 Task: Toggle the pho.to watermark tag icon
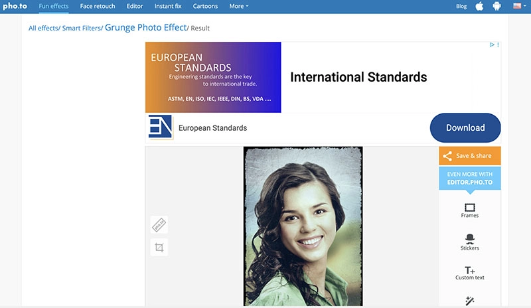[159, 224]
